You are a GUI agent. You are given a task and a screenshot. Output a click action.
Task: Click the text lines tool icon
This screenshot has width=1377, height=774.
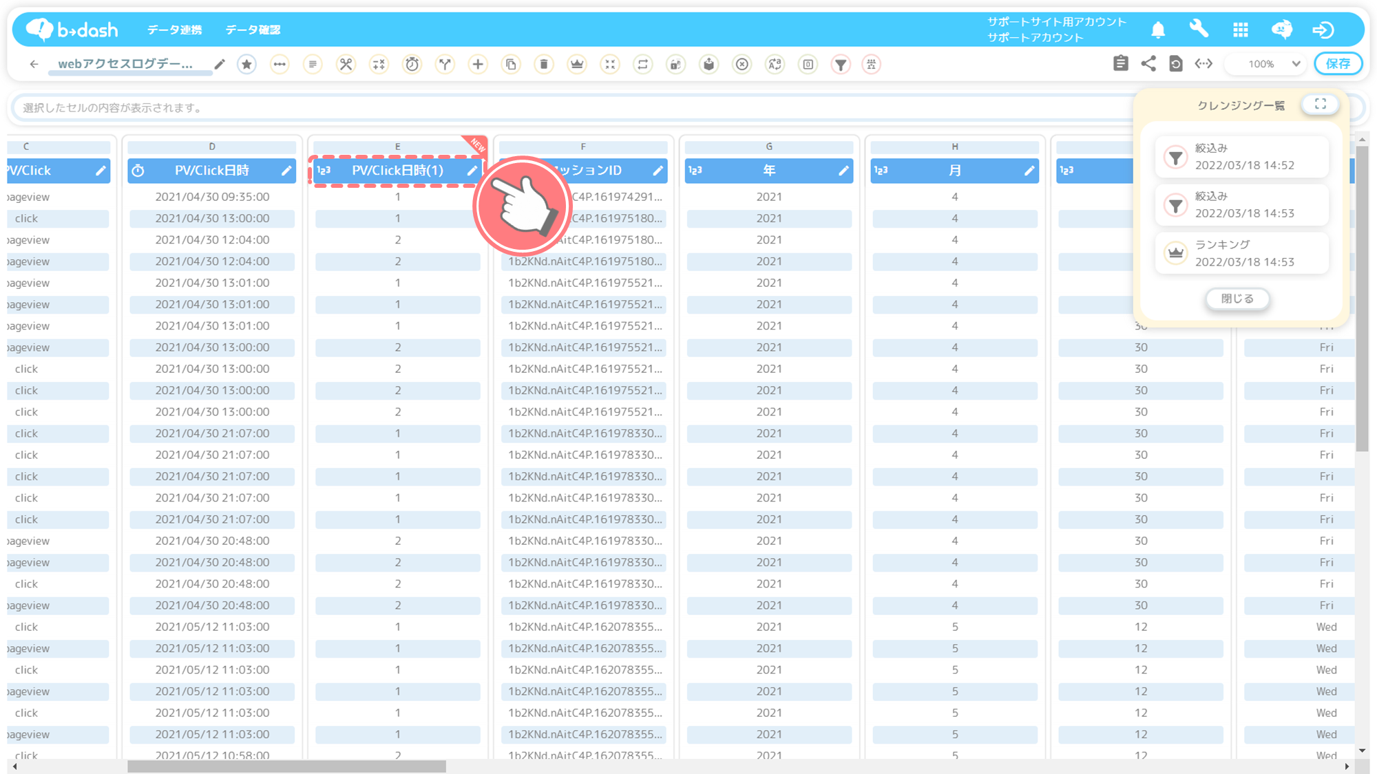click(x=313, y=64)
